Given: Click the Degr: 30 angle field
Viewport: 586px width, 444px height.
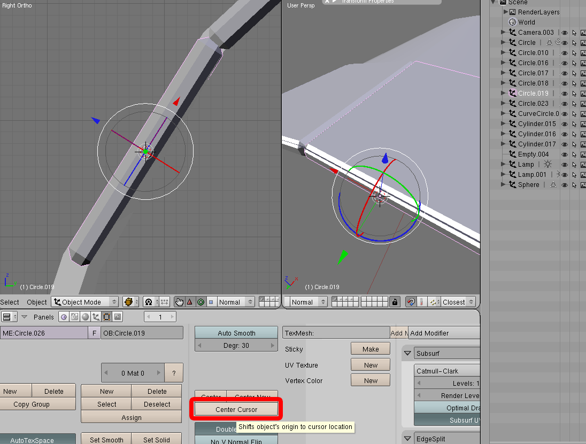Looking at the screenshot, I should coord(236,345).
